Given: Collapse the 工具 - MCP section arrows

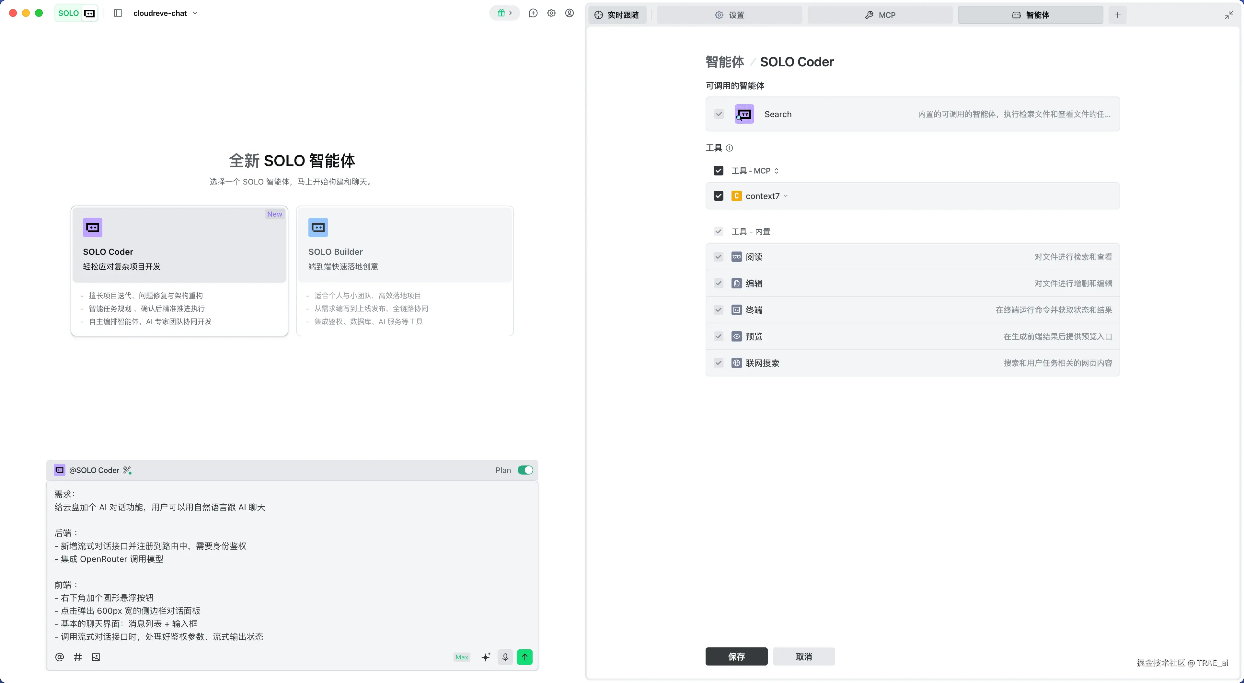Looking at the screenshot, I should point(777,171).
